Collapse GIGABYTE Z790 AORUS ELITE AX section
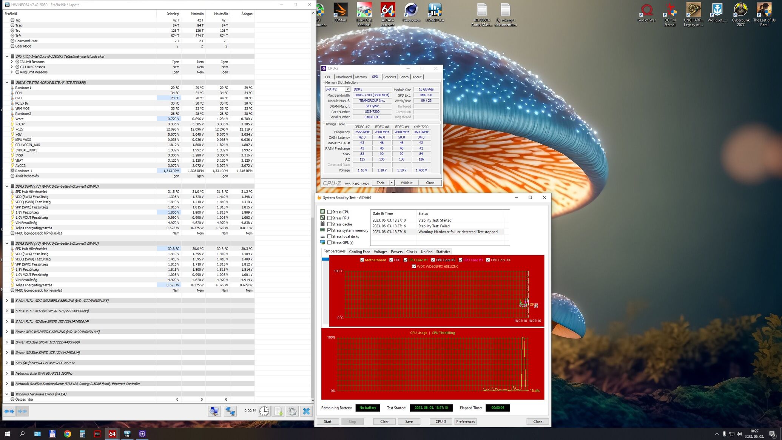Viewport: 782px width, 440px height. 7,82
